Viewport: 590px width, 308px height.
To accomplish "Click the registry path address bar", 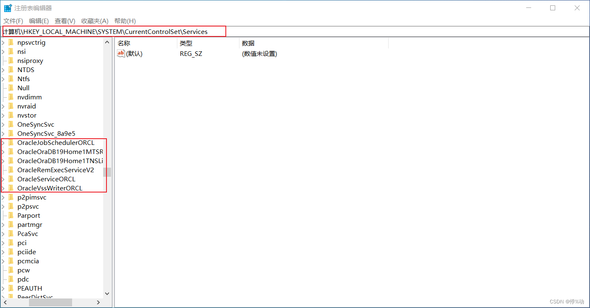I will [295, 31].
